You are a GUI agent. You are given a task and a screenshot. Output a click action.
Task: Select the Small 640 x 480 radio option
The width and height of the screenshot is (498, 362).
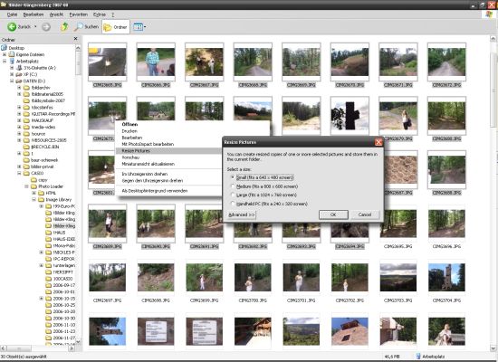tap(233, 177)
